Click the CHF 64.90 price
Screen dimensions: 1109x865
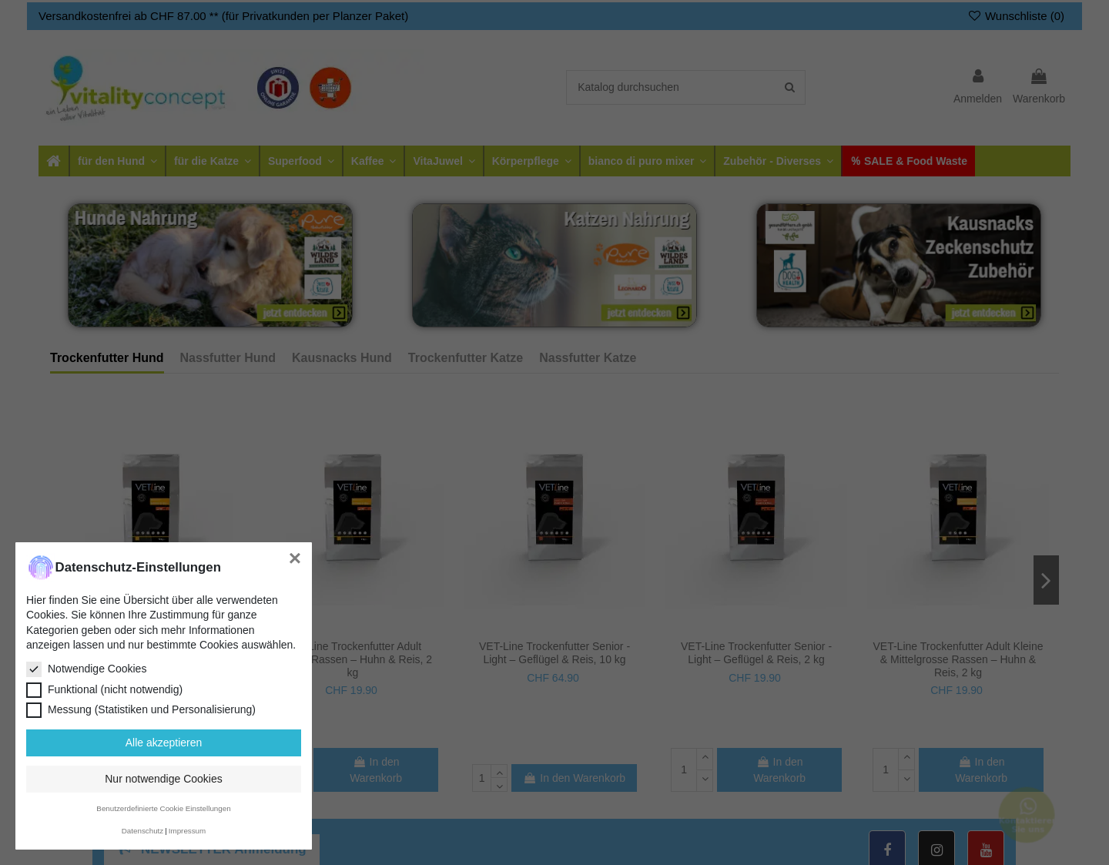pos(553,678)
